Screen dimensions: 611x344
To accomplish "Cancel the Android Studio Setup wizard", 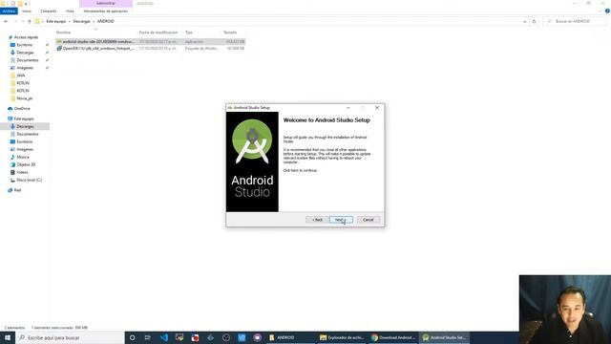I will pyautogui.click(x=369, y=220).
